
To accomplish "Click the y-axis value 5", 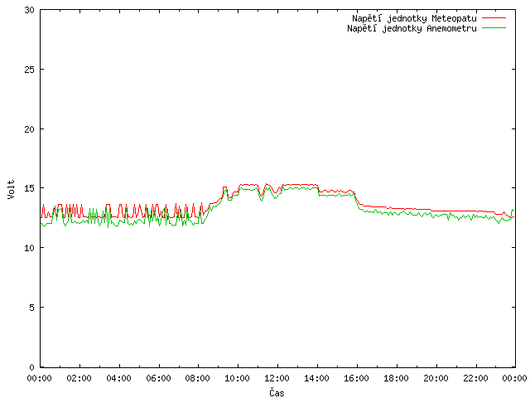I will pos(31,308).
